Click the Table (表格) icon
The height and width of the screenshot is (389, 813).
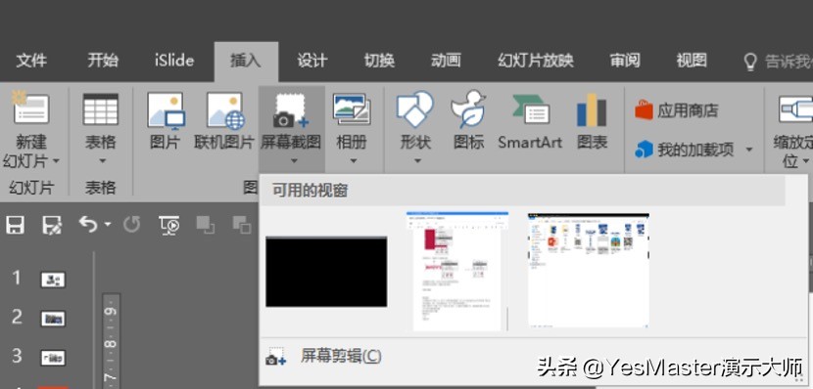pos(101,108)
